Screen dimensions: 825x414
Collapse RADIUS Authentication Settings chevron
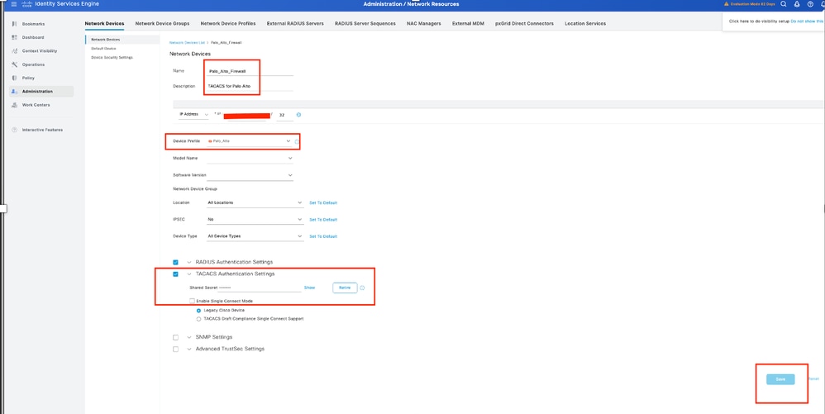pos(188,262)
